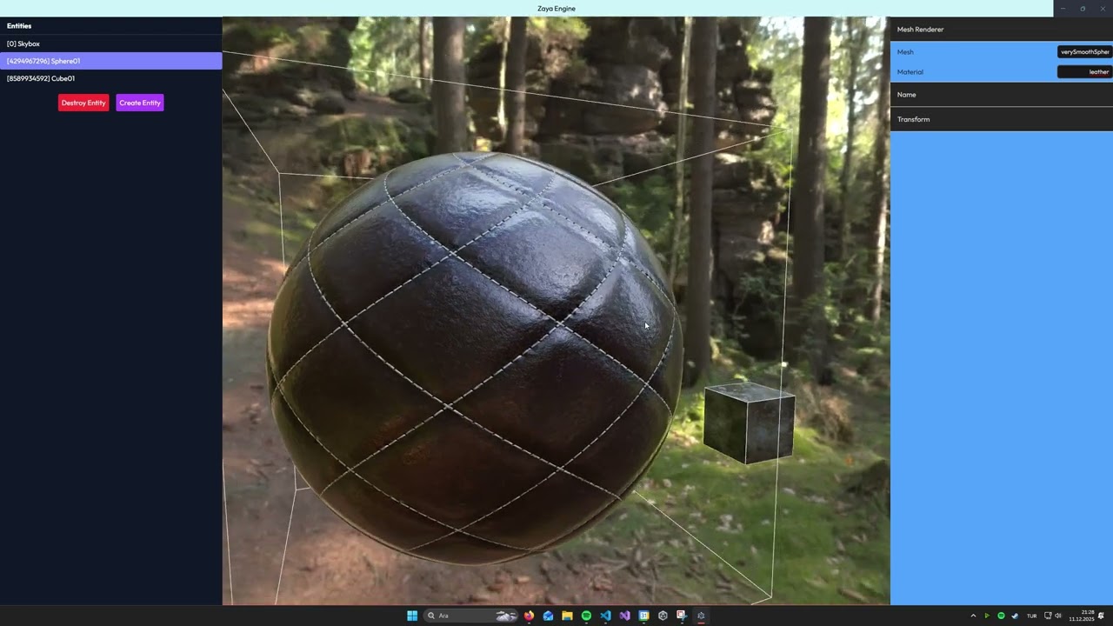
Task: Click the Spotify system tray icon
Action: point(1001,616)
